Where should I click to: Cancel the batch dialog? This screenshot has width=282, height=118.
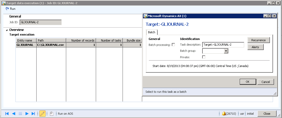[x=266, y=82]
